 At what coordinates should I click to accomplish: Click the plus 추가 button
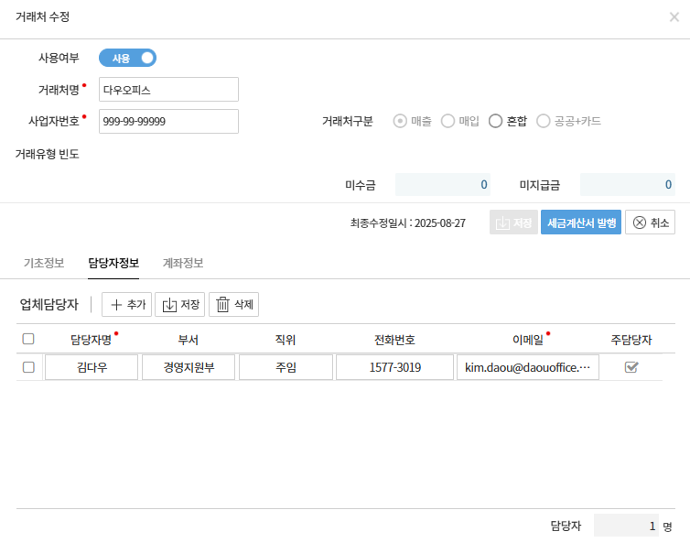coord(126,304)
